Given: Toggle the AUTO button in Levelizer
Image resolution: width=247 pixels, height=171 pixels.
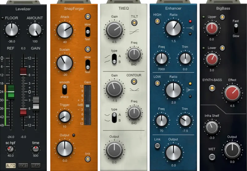Looking at the screenshot, I should coord(11,165).
